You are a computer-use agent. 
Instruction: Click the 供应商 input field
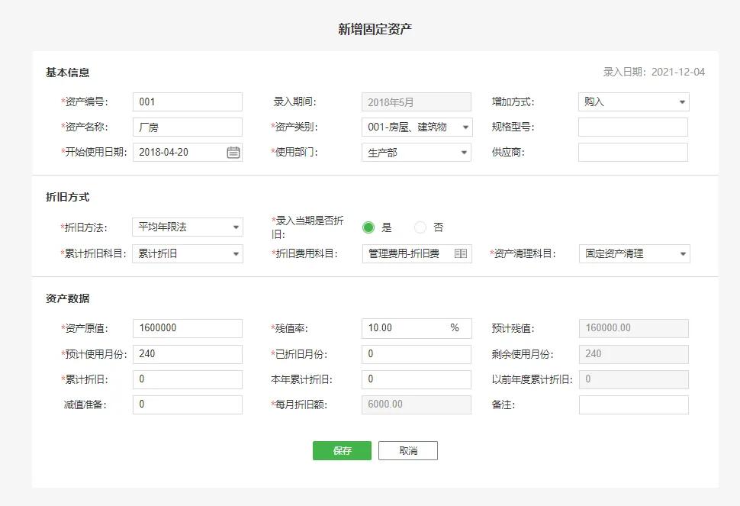(633, 152)
